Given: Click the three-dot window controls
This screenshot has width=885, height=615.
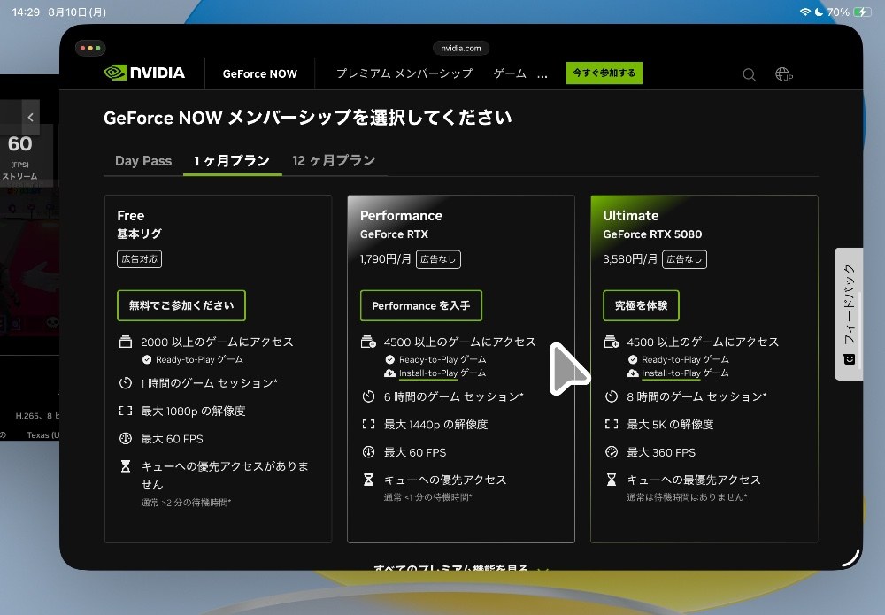Looking at the screenshot, I should [x=90, y=48].
